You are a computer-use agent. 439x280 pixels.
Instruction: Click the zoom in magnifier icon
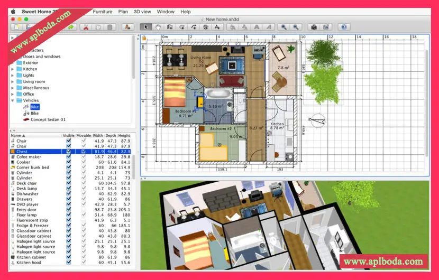coord(284,26)
